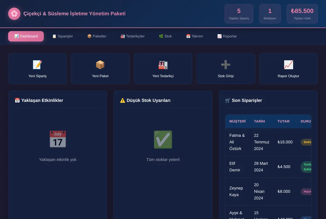Click the Yeni Paket label
Viewport: 326px width, 219px height.
(100, 76)
